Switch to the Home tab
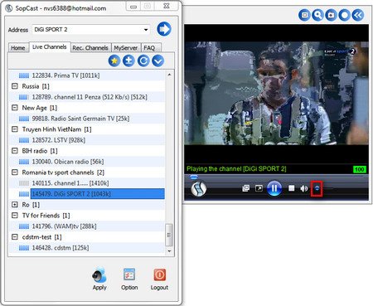This screenshot has width=373, height=306. pyautogui.click(x=18, y=48)
